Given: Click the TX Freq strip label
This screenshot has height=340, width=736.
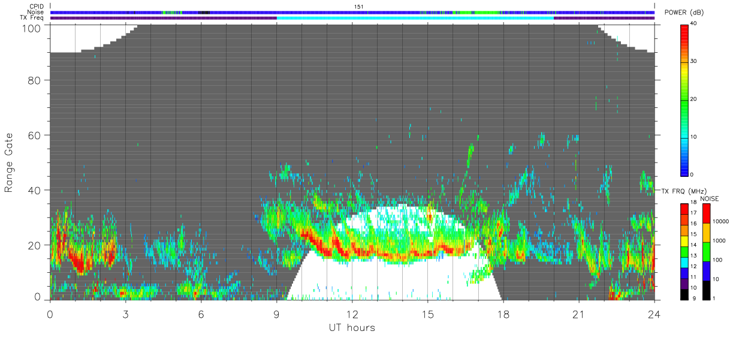Looking at the screenshot, I should [32, 18].
